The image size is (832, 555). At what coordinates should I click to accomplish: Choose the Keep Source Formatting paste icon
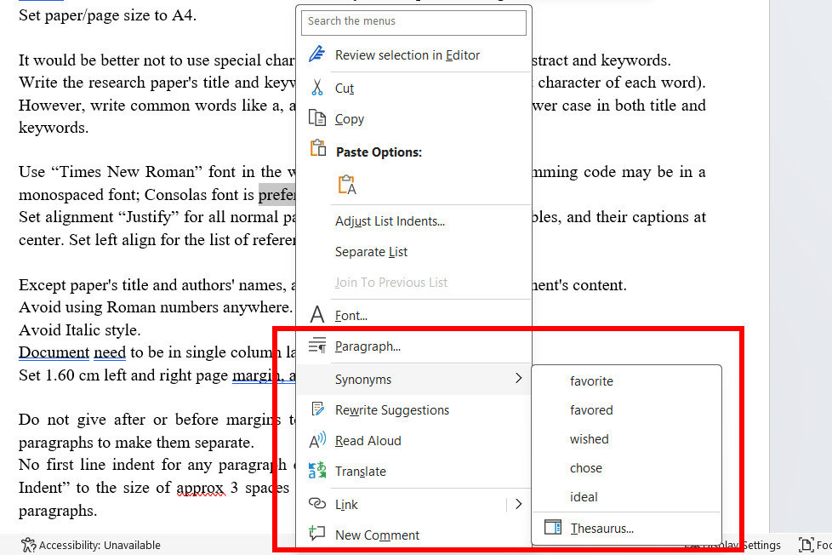(345, 184)
